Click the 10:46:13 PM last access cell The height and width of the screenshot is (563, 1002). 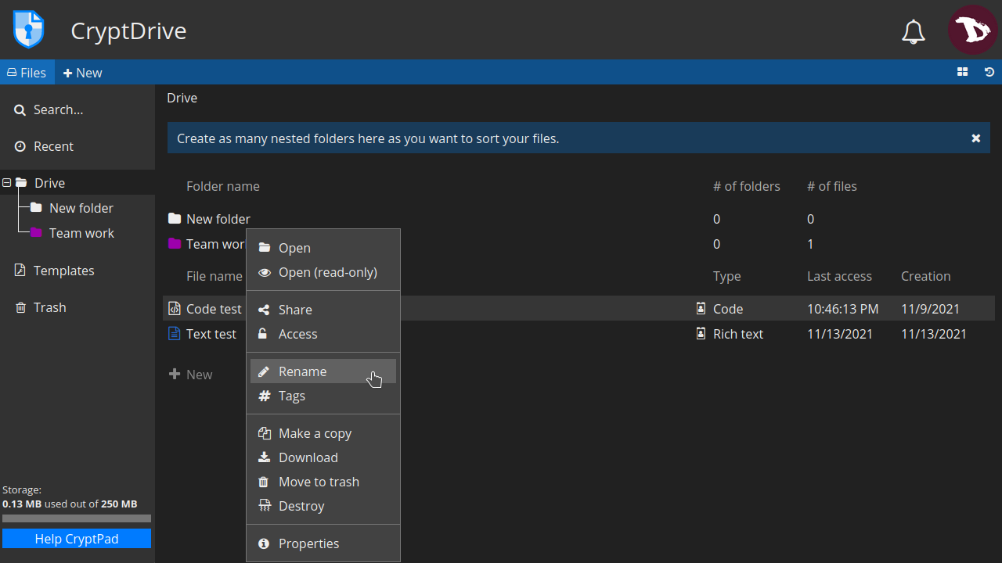843,309
